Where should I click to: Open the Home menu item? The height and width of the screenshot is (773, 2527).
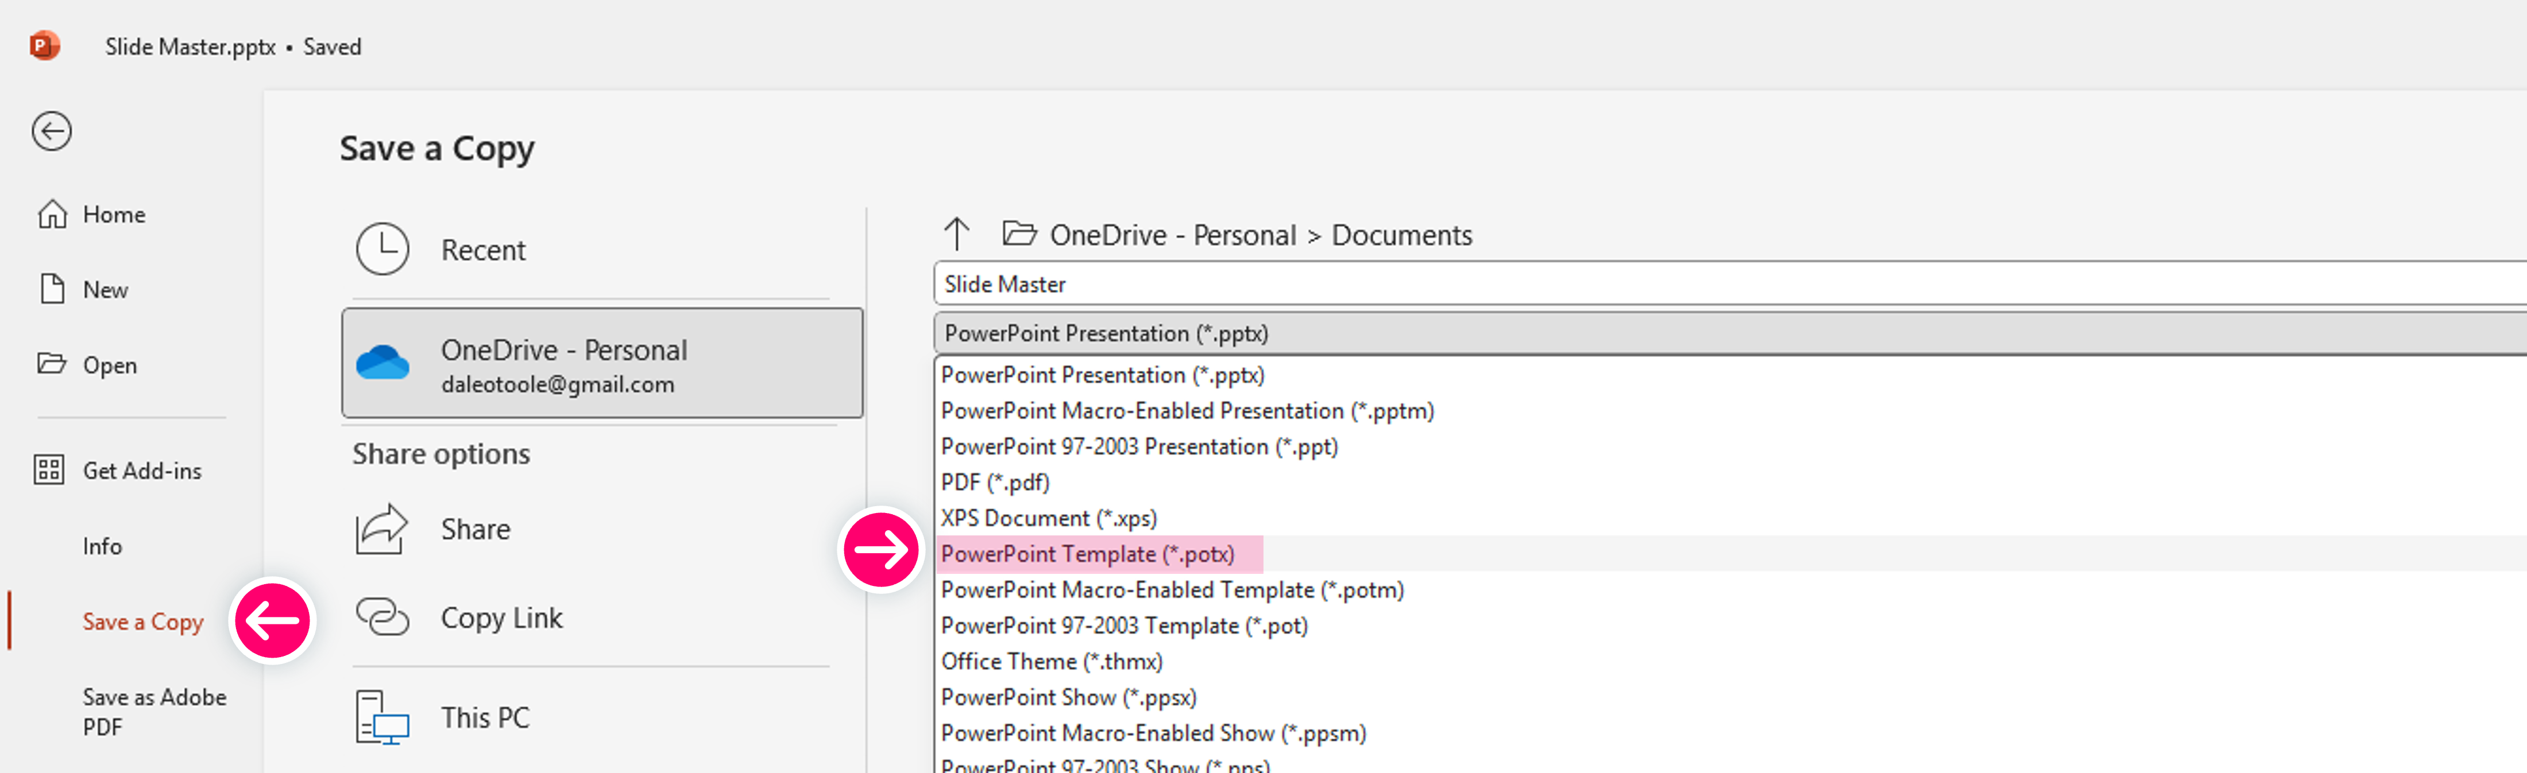(x=114, y=215)
